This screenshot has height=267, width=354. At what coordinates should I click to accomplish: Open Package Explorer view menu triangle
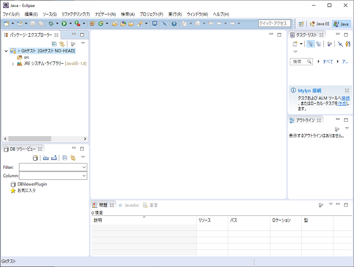tap(83, 43)
